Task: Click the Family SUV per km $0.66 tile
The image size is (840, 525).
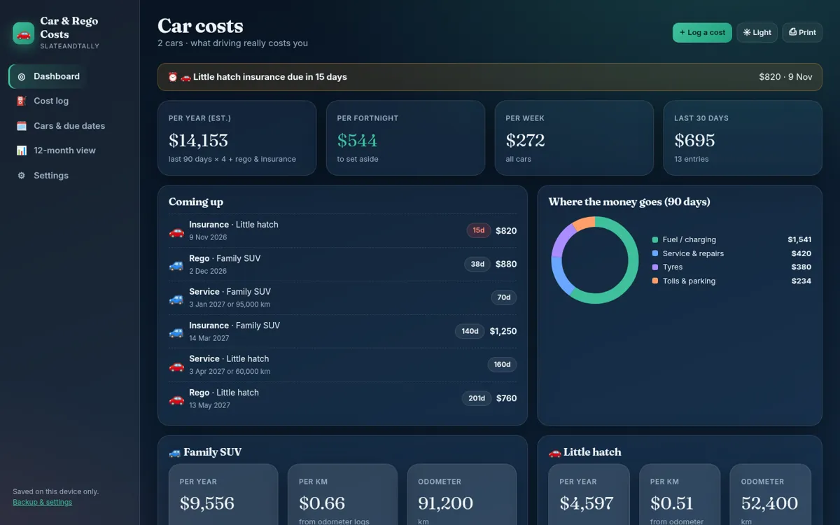Action: (x=342, y=494)
